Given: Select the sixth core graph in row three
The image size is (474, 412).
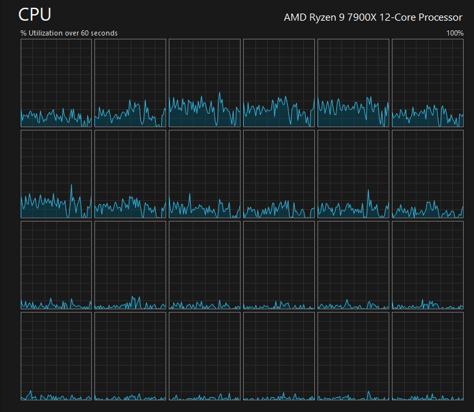Looking at the screenshot, I should 427,265.
